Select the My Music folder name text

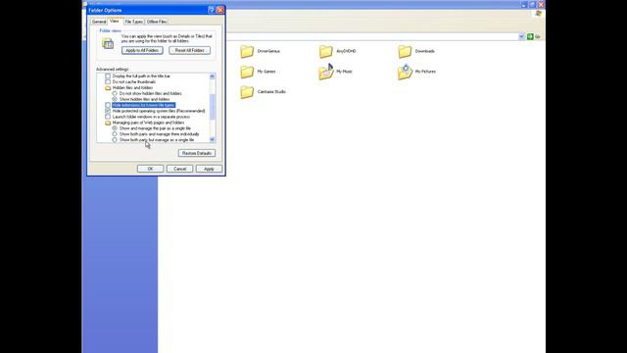344,72
